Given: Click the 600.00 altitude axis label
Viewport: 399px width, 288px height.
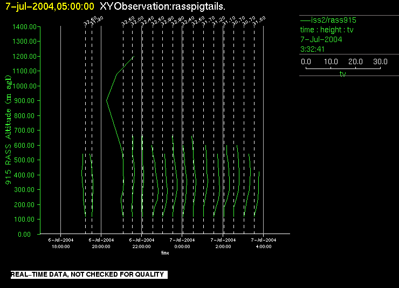Looking at the screenshot, I should 24,145.
